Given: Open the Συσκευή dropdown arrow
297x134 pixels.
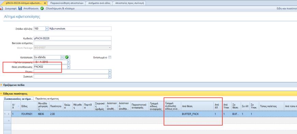Looking at the screenshot, I should click(110, 76).
